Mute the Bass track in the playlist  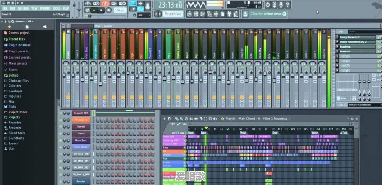185,147
